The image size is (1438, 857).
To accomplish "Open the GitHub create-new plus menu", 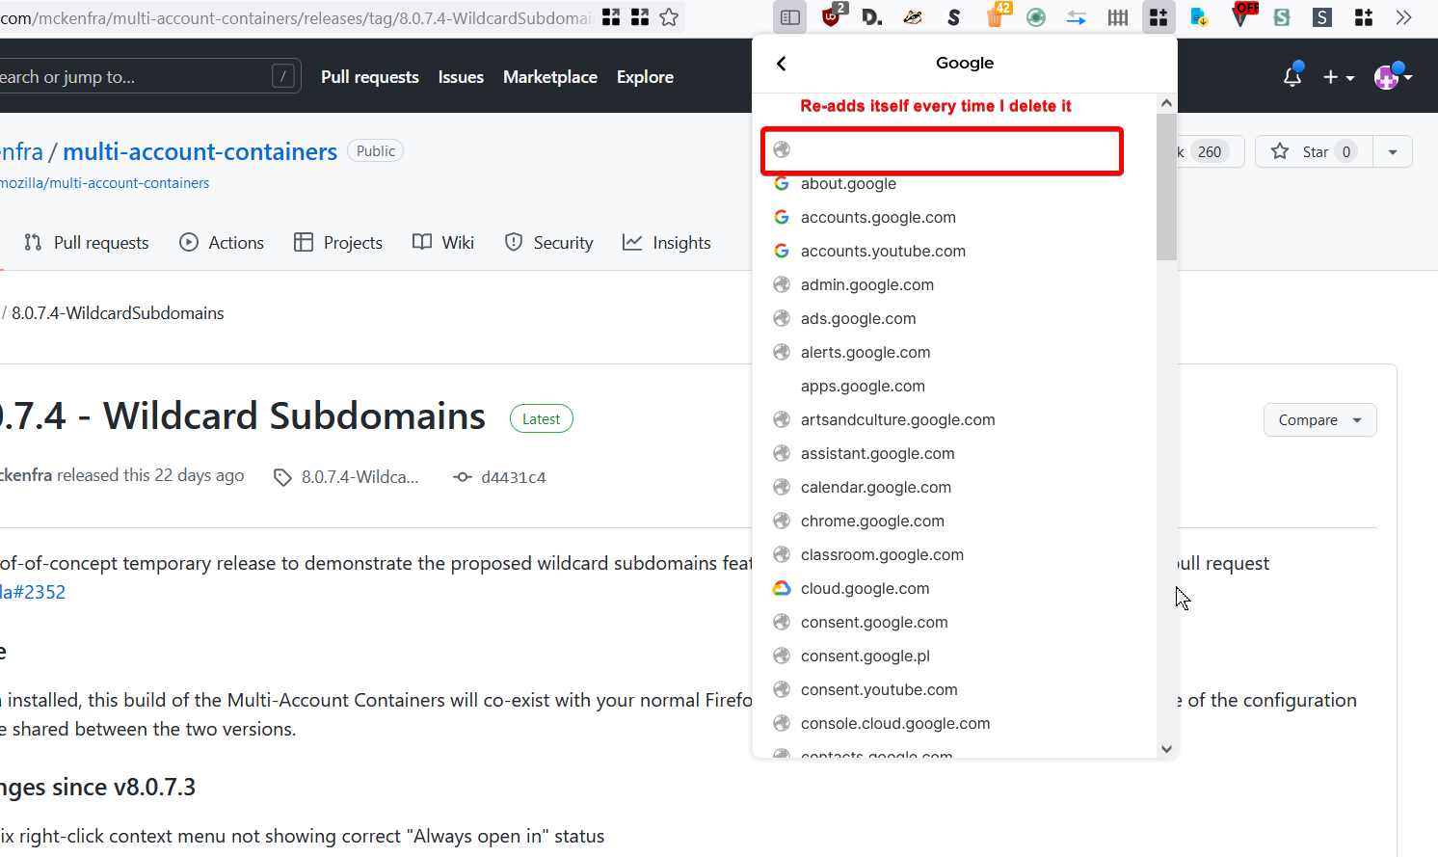I will tap(1339, 77).
